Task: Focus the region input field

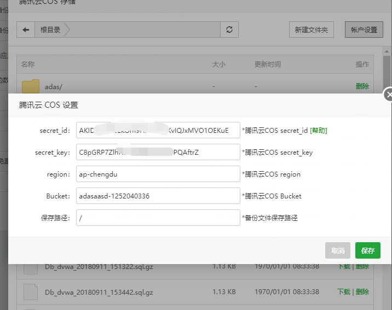Action: 158,174
